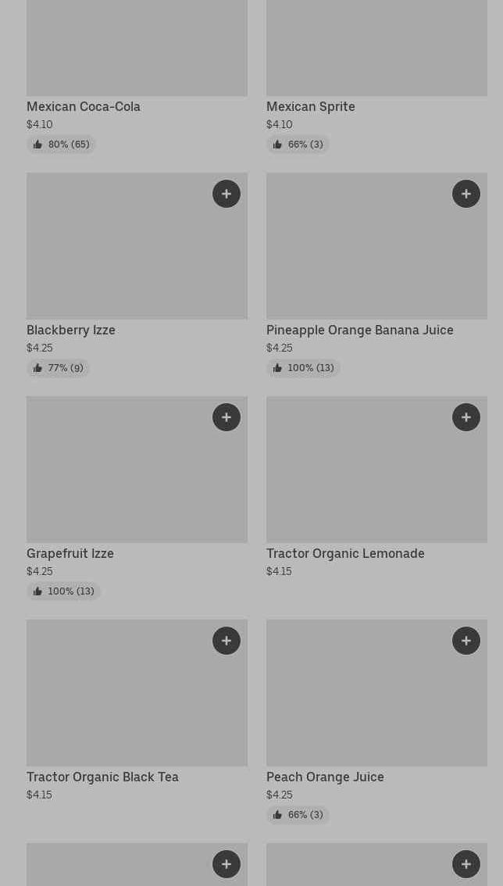The image size is (503, 886).
Task: Select the Peach Orange Juice title
Action: [x=325, y=777]
